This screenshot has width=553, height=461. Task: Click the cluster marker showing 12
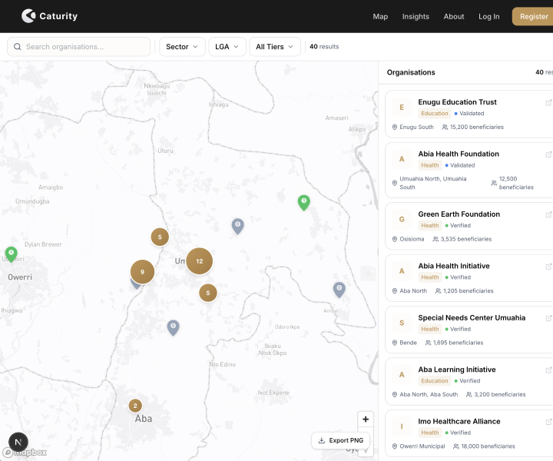199,261
